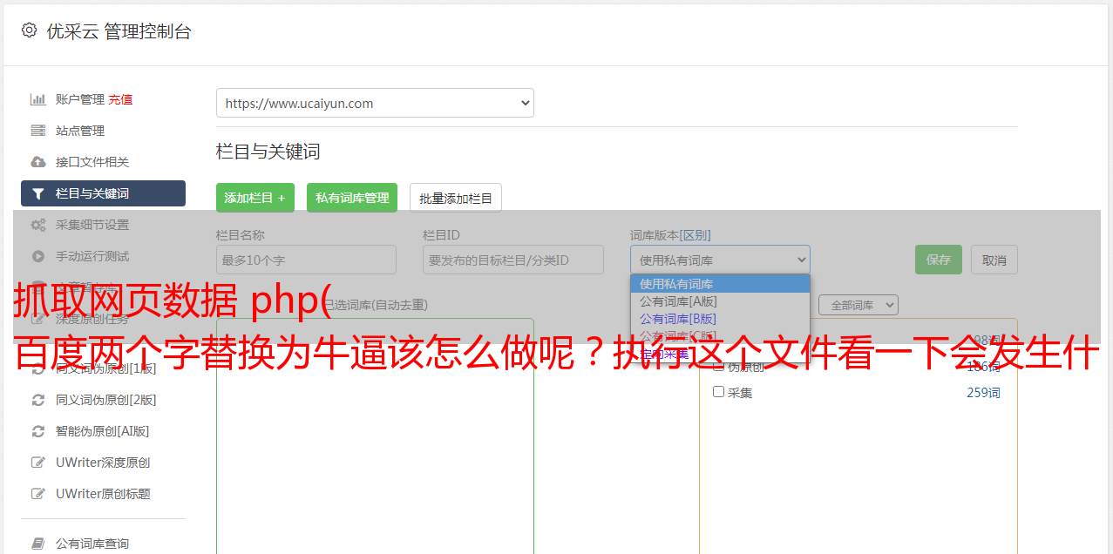Click the gear icon beside 优采云 管理控制台
The height and width of the screenshot is (554, 1113).
29,30
